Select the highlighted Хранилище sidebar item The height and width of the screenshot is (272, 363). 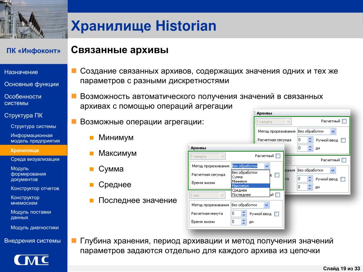(34, 150)
